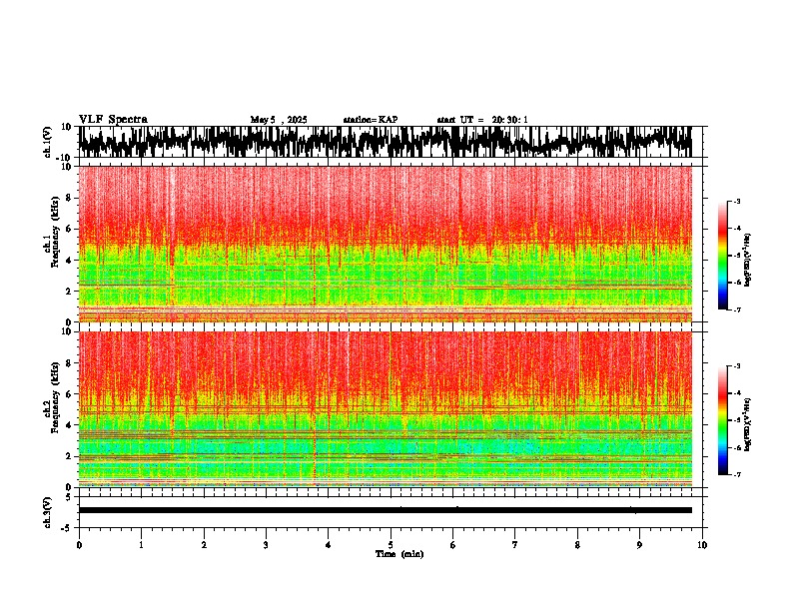Click time axis tick label "5"
Image resolution: width=791 pixels, height=611 pixels.
point(391,545)
